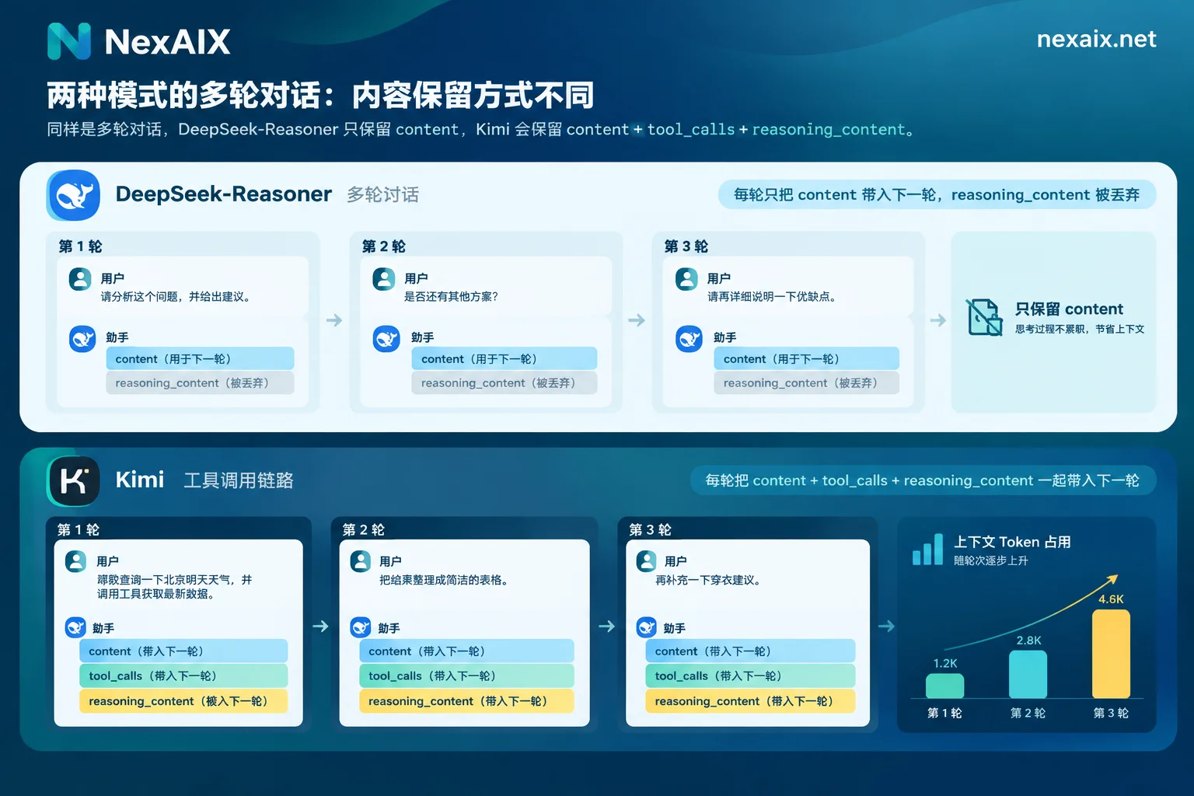The height and width of the screenshot is (796, 1194).
Task: Select "reasoning_content（被丢弃）" bar in DeepSeek 第 1 轮
Action: pyautogui.click(x=200, y=382)
